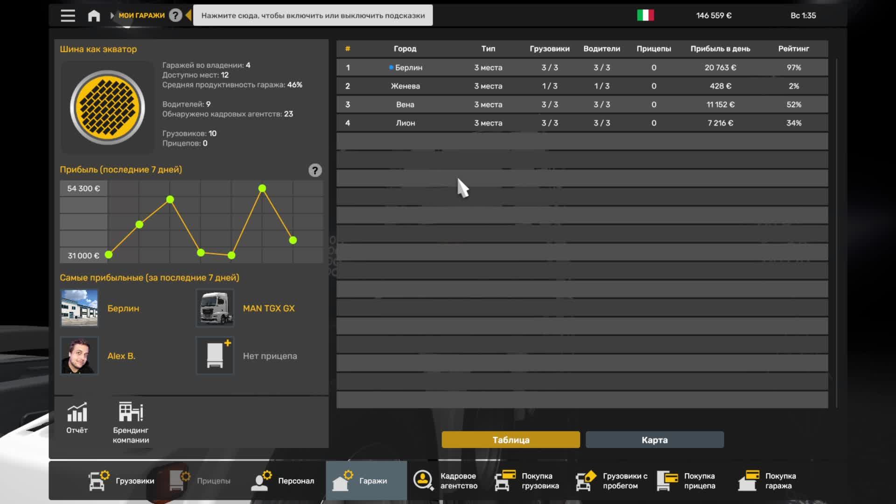Switch to Карта map view

(654, 440)
